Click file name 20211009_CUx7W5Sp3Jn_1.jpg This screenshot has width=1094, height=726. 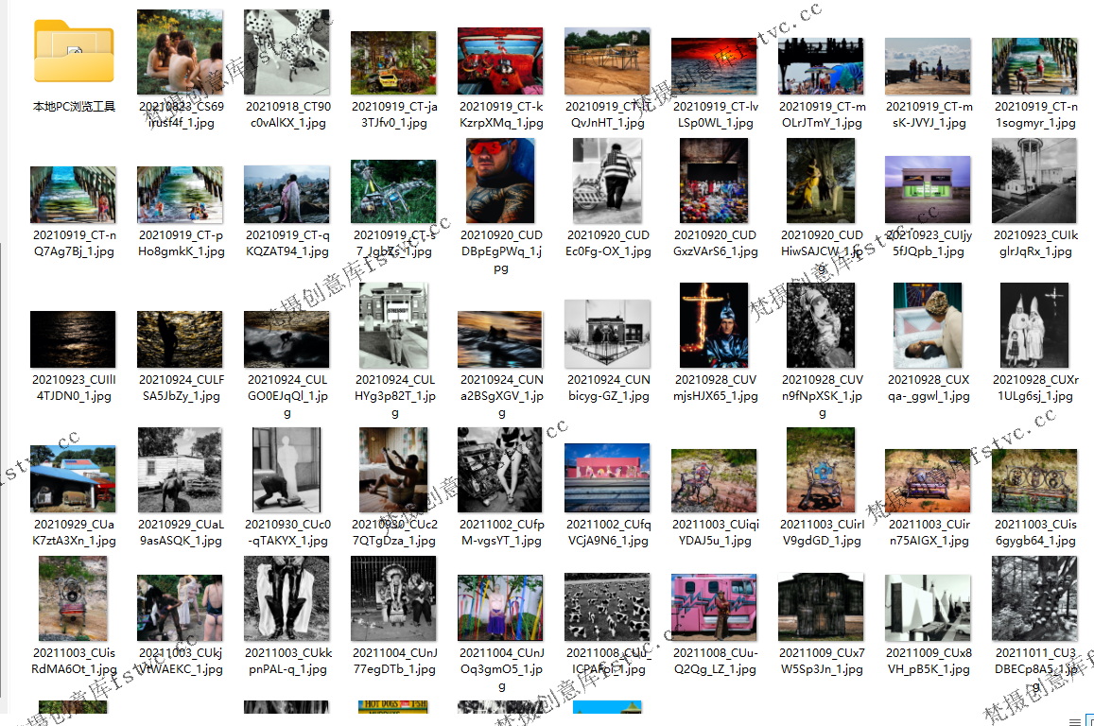pyautogui.click(x=822, y=661)
